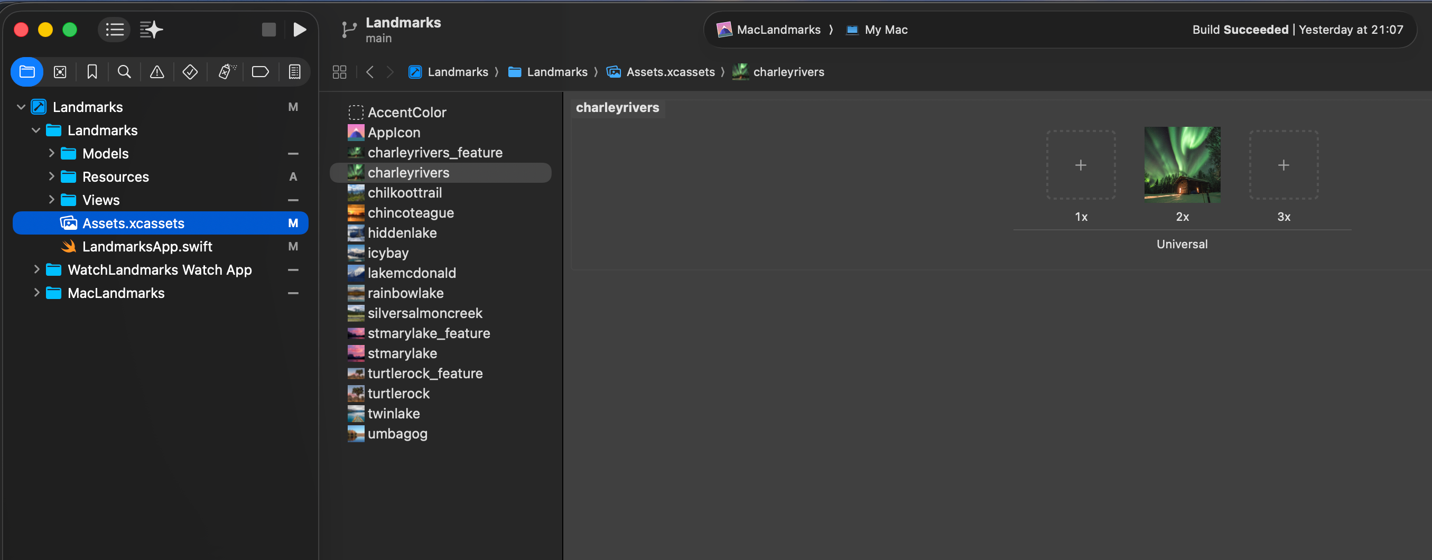
Task: Open the Source Control navigator
Action: coord(60,72)
